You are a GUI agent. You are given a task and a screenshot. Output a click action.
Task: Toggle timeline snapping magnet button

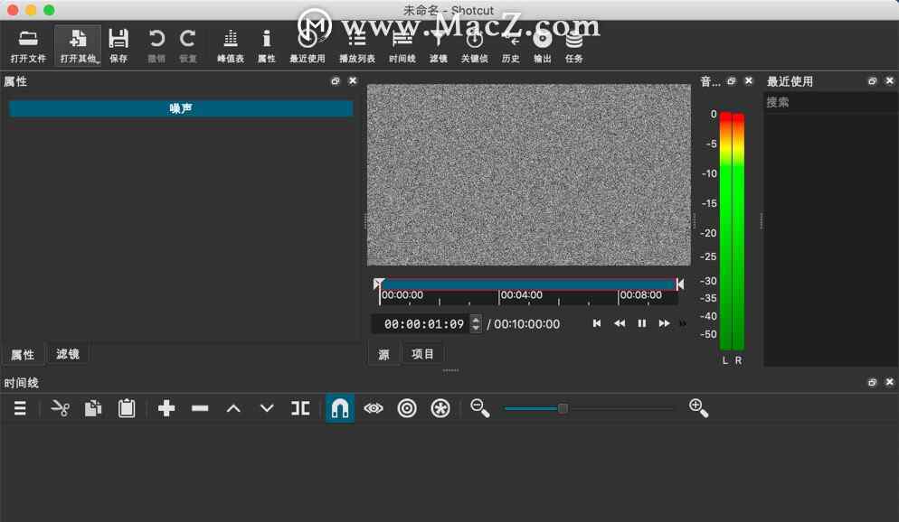click(x=340, y=408)
